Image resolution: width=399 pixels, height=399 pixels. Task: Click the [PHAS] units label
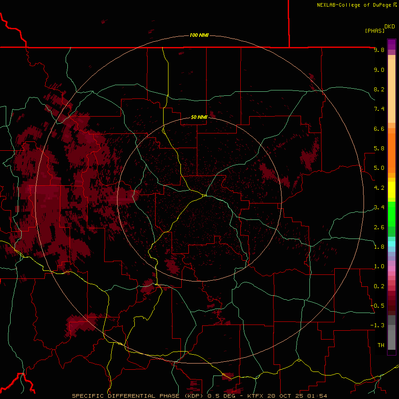pyautogui.click(x=375, y=31)
